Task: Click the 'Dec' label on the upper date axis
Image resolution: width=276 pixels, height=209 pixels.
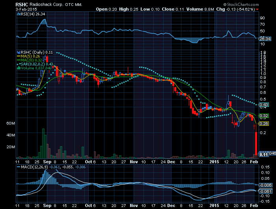Action: [x=171, y=162]
